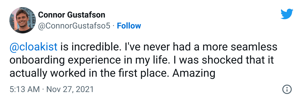
Task: Click the word Amazing in the tweet
Action: click(193, 73)
